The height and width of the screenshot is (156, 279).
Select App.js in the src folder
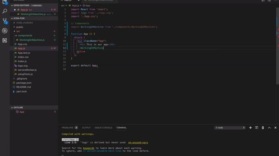(21, 49)
